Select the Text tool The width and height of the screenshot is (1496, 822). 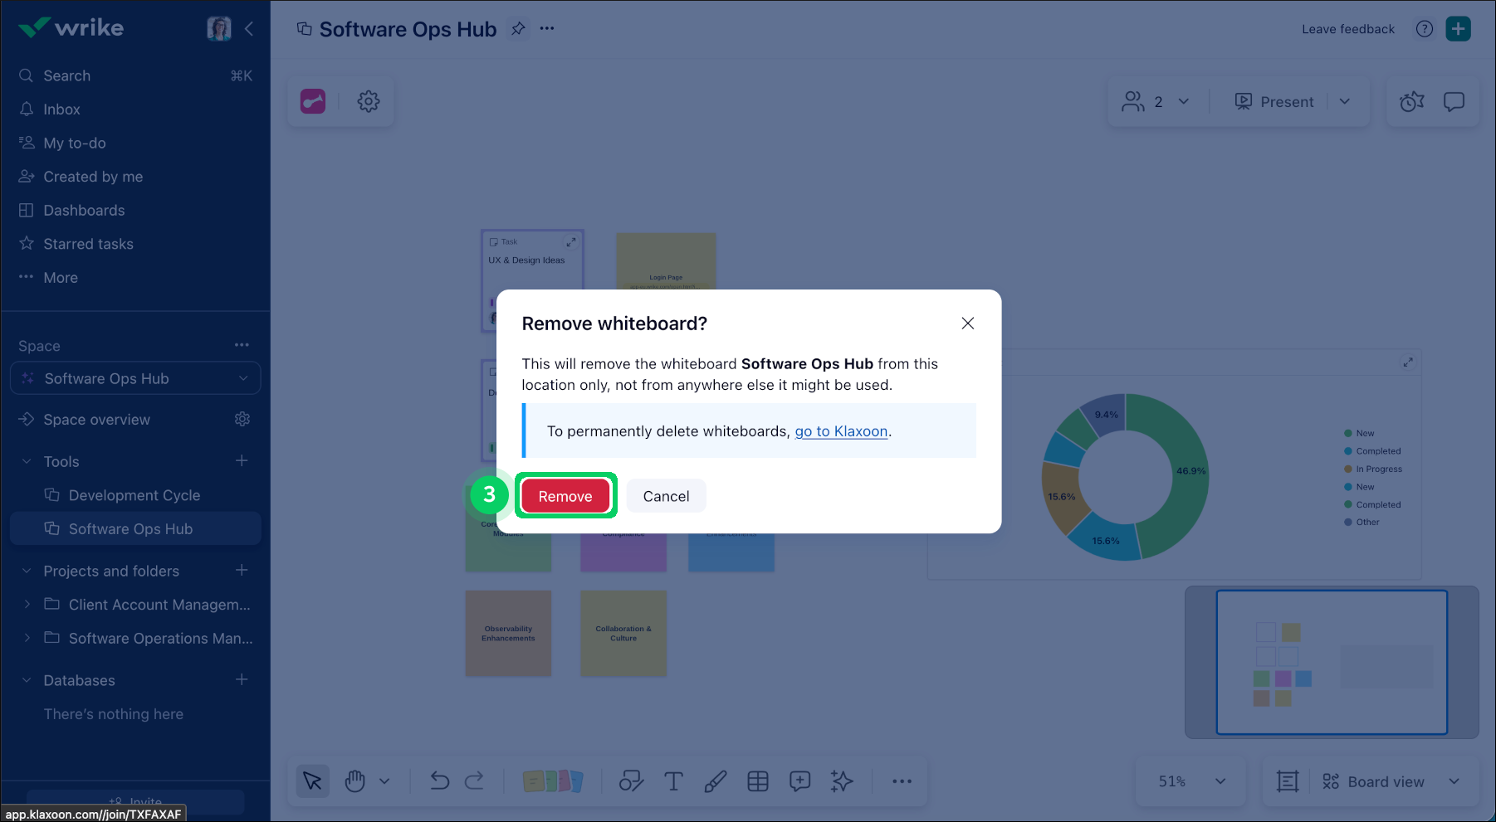[673, 781]
